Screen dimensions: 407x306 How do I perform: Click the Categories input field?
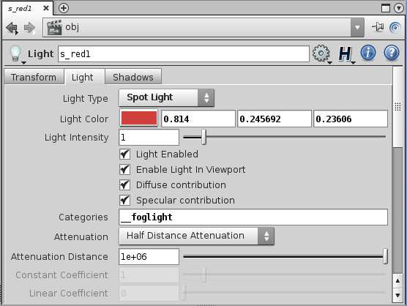click(x=253, y=217)
